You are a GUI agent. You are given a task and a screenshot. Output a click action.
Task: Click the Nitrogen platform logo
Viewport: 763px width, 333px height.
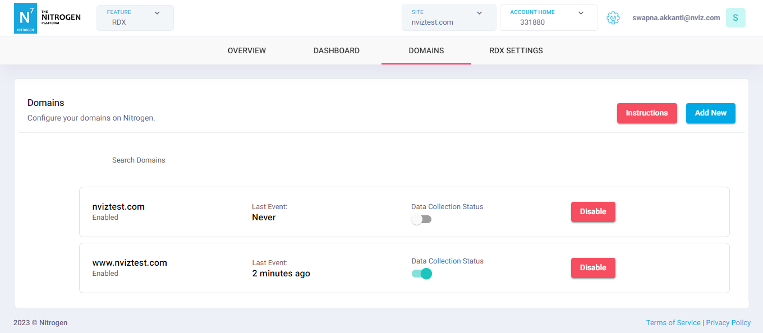pos(47,17)
